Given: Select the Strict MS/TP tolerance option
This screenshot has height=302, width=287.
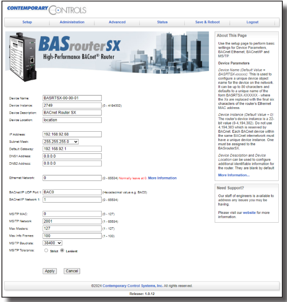Looking at the screenshot, I should [x=46, y=251].
